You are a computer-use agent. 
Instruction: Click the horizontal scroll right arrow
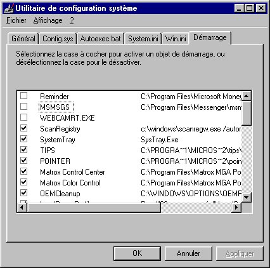236,207
